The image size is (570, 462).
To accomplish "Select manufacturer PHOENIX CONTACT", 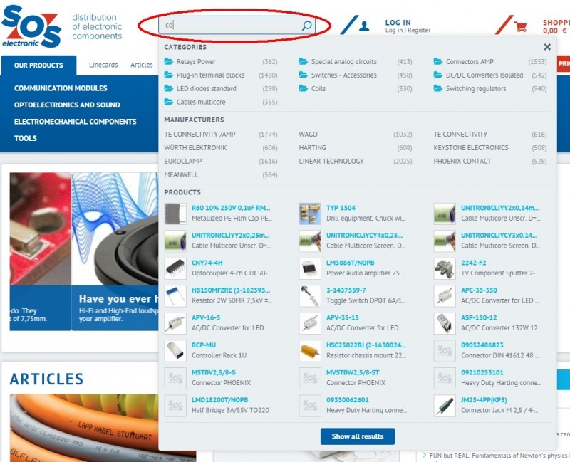I will [x=462, y=162].
